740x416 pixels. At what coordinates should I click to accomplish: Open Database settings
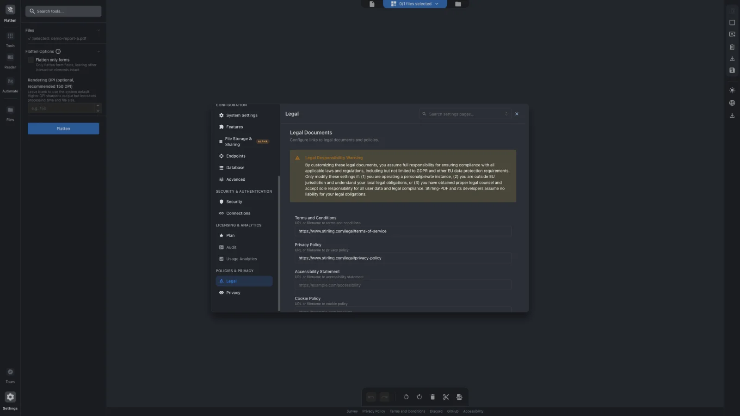tap(244, 168)
